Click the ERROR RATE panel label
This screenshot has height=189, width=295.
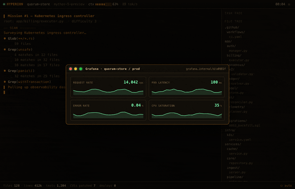click(81, 106)
